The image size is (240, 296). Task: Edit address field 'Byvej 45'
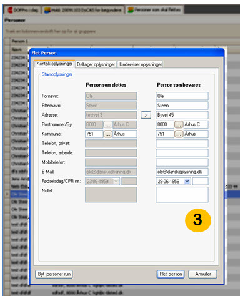[x=182, y=115]
